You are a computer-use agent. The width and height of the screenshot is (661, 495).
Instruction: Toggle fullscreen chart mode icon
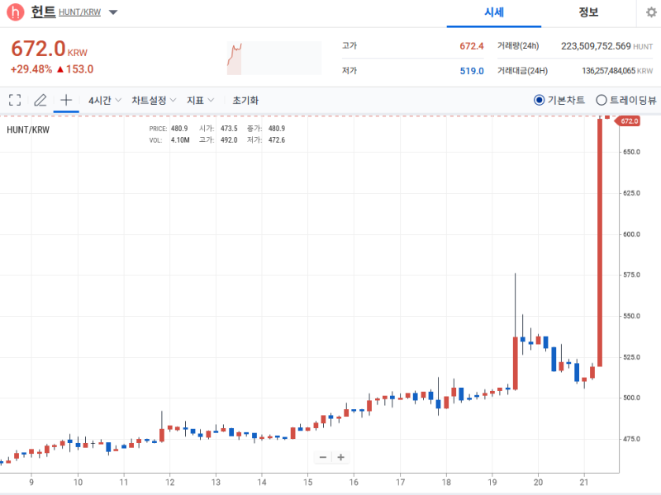[x=15, y=100]
